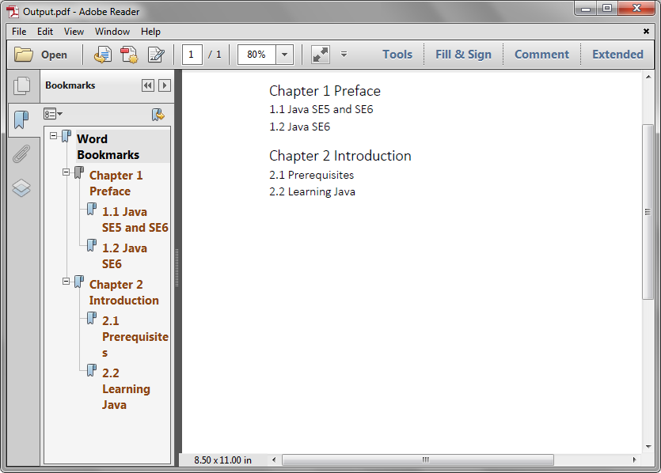Open the Extended pane
The image size is (661, 473).
(x=617, y=55)
